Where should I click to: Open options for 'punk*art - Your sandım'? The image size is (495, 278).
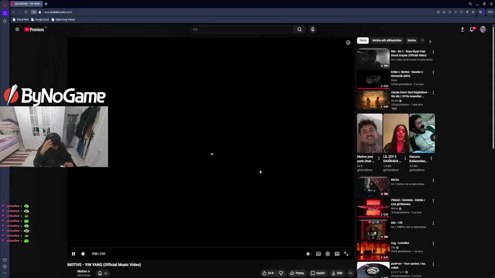[433, 264]
